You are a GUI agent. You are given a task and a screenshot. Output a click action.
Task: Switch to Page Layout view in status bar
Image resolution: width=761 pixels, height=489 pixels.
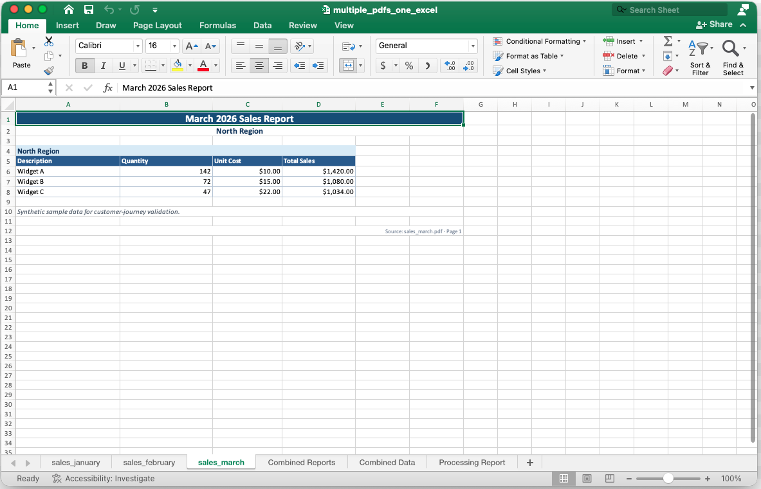(x=587, y=478)
